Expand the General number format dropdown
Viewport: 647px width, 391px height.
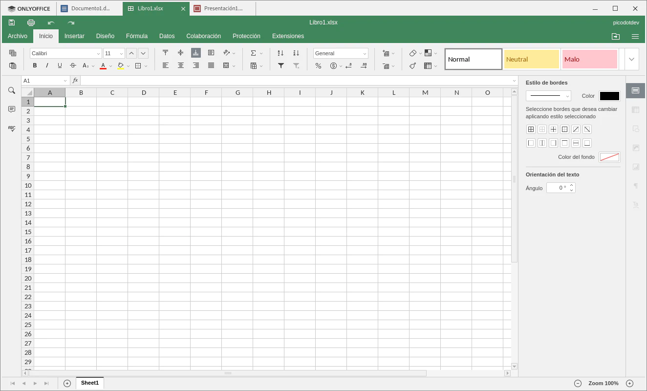click(x=341, y=53)
